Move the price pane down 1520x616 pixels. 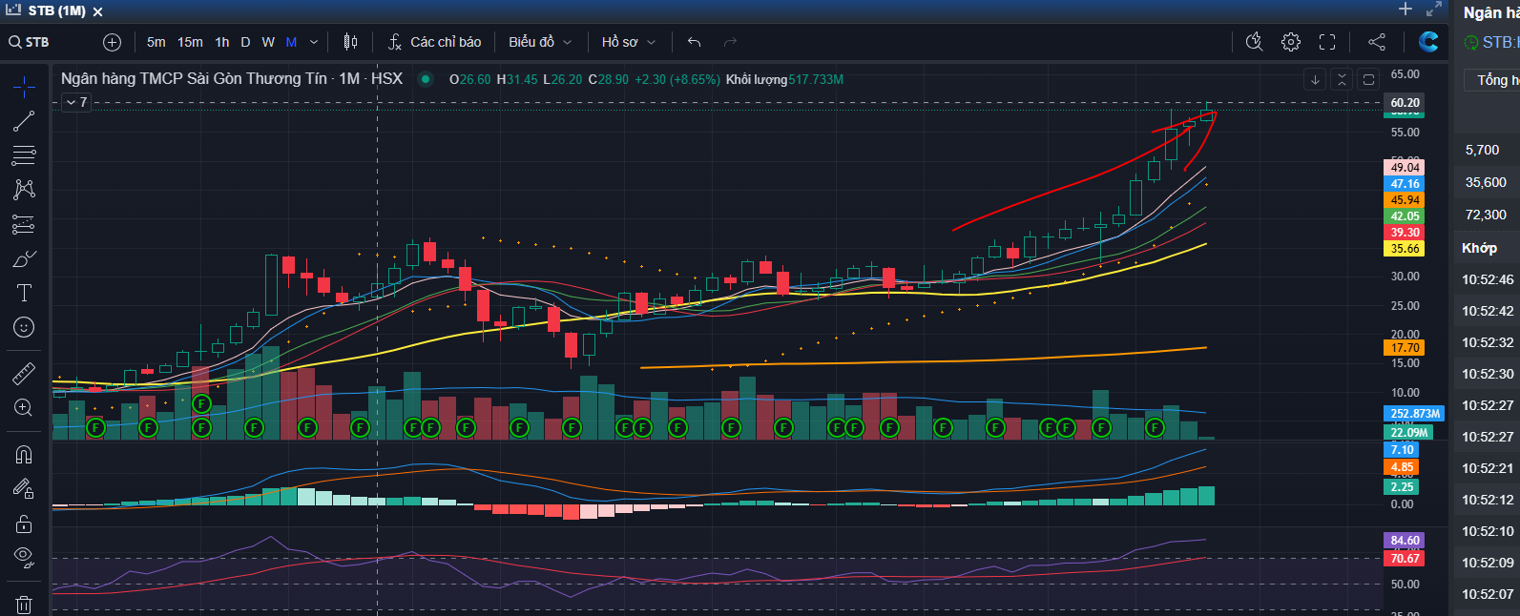pyautogui.click(x=1315, y=79)
